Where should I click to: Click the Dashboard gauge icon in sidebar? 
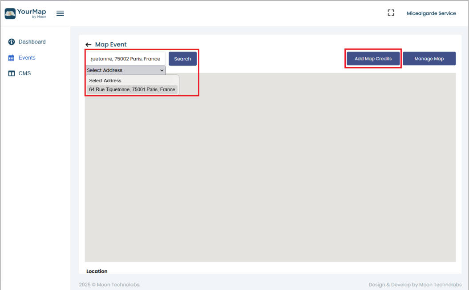[x=12, y=42]
